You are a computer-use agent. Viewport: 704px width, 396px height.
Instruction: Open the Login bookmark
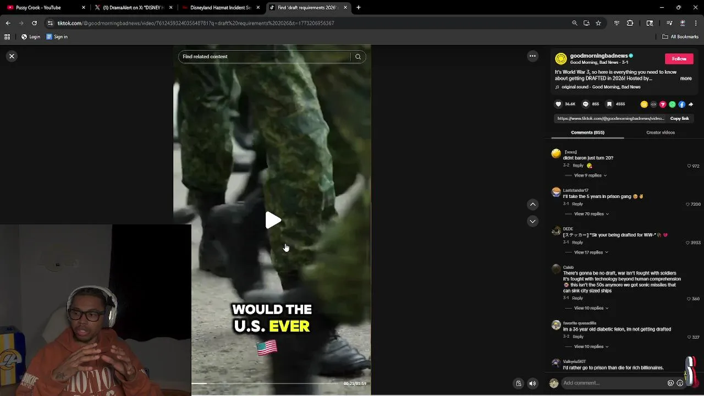click(x=31, y=37)
